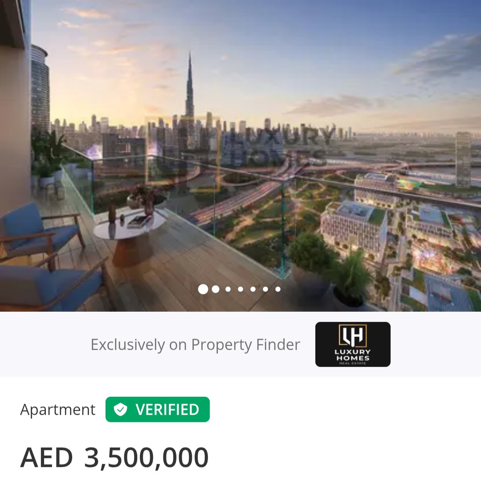Jump to the second photo dot
This screenshot has width=481, height=481.
(x=216, y=289)
